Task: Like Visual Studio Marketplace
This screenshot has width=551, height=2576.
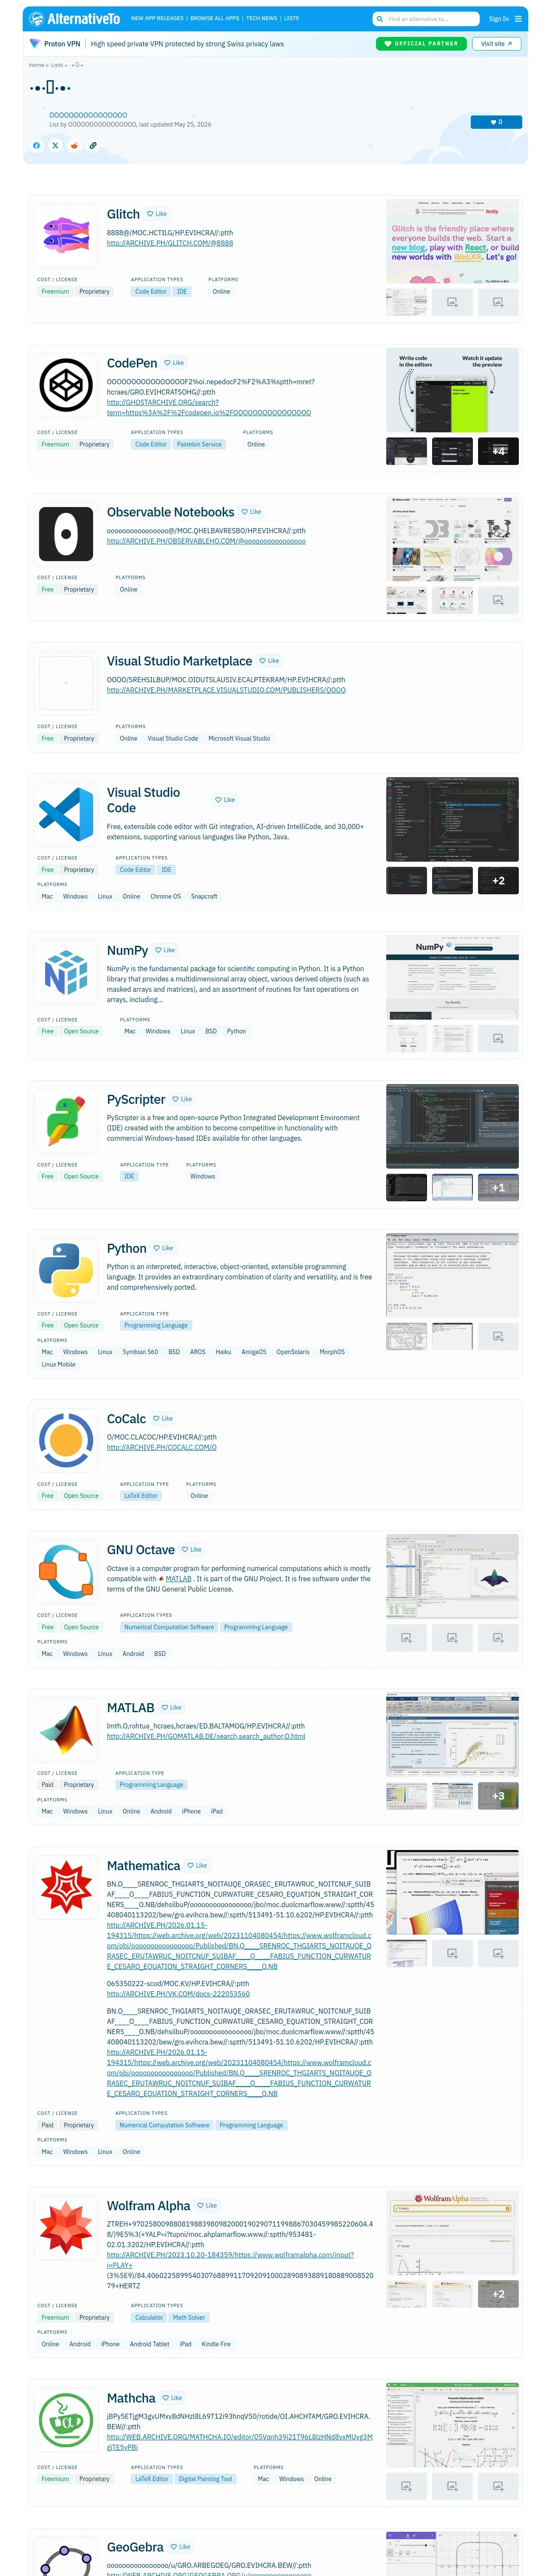Action: [x=269, y=661]
